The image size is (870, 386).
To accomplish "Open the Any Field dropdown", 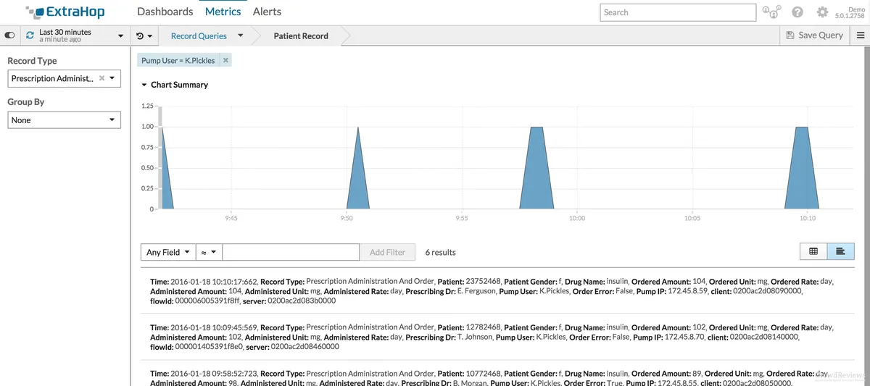I will coord(168,252).
